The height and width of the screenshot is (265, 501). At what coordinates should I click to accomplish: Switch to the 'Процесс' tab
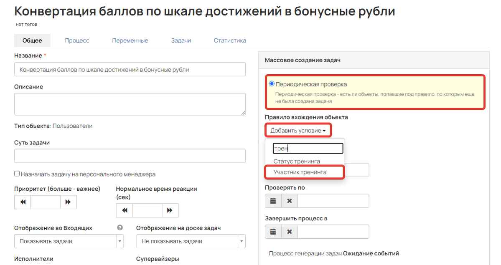click(77, 40)
